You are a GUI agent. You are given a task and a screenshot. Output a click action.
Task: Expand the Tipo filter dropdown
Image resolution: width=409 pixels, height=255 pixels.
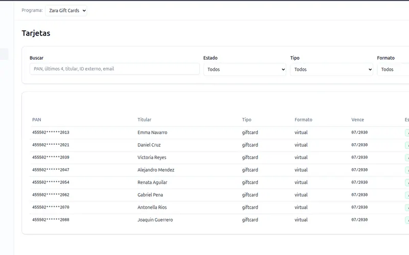click(x=331, y=69)
